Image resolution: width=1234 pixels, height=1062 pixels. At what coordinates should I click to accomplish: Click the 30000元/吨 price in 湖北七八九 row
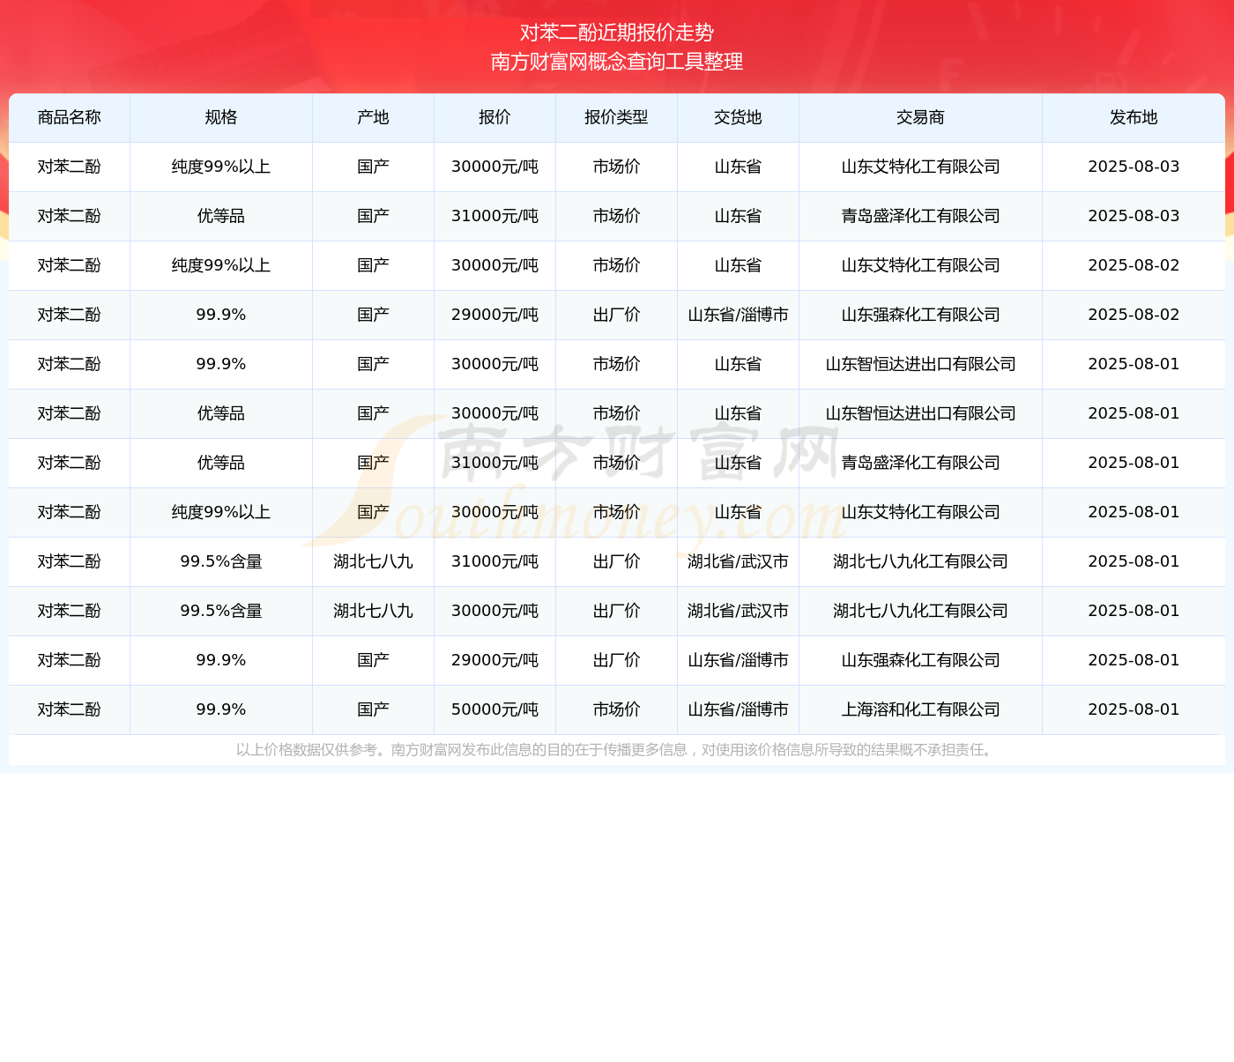tap(494, 611)
